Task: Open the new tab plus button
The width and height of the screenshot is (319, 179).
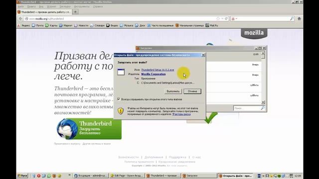Action: click(75, 12)
